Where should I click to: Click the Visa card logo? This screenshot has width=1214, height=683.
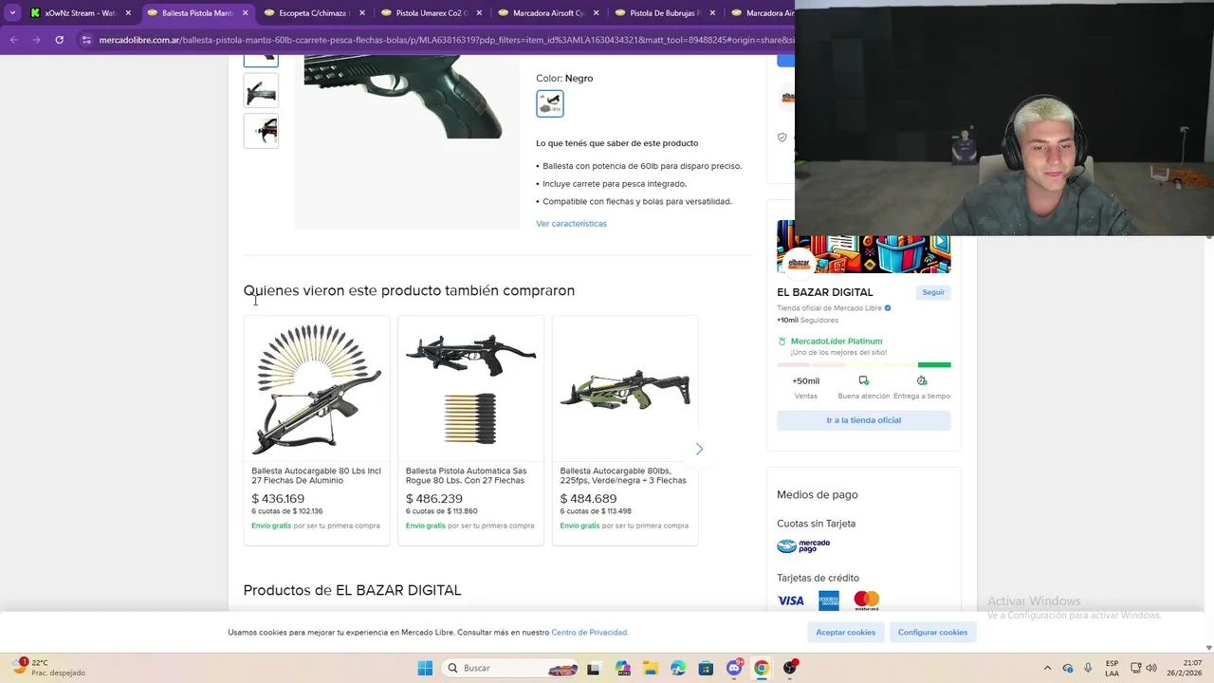click(x=791, y=600)
